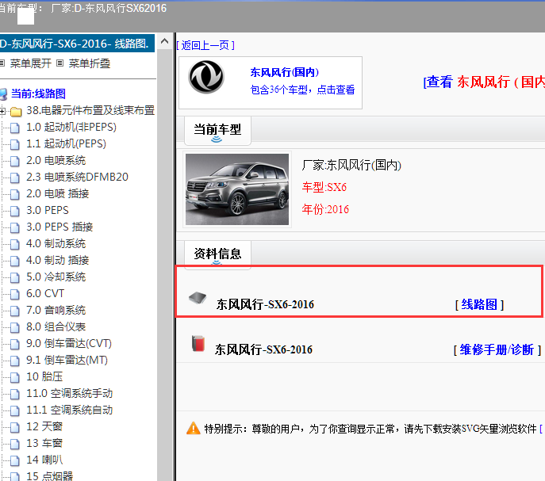Viewport: 545px width, 481px height.
Task: Click the page icon of 1.0 起动机(非PEPS)
Action: coord(15,128)
